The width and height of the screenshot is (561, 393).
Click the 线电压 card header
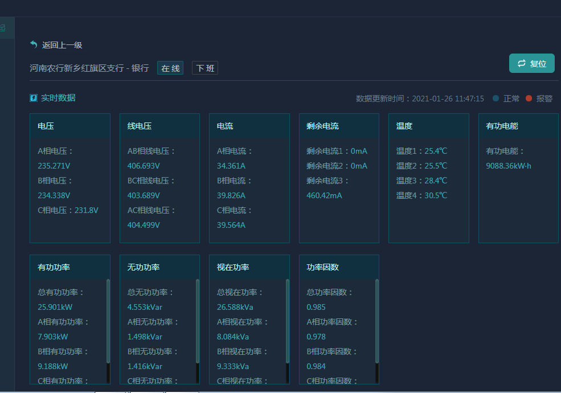pos(159,126)
